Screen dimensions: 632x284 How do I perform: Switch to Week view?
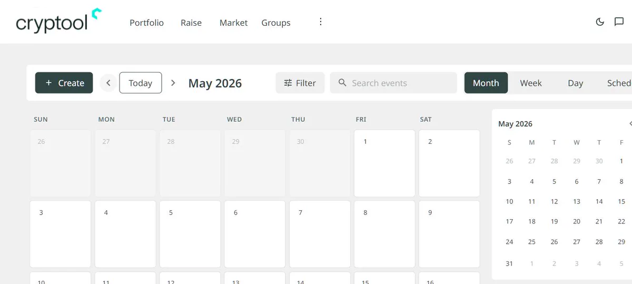pos(531,83)
